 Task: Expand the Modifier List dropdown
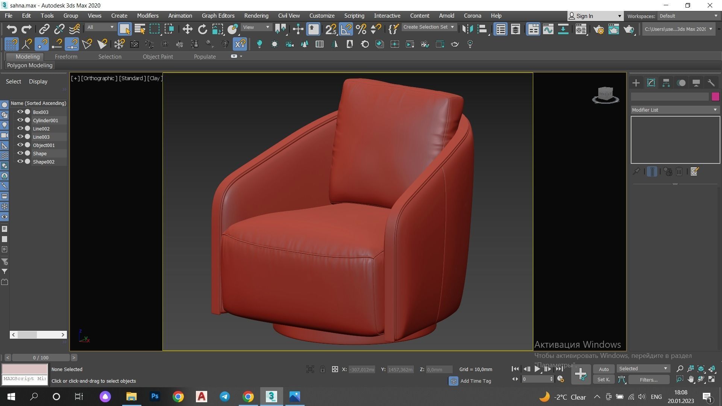pyautogui.click(x=675, y=110)
